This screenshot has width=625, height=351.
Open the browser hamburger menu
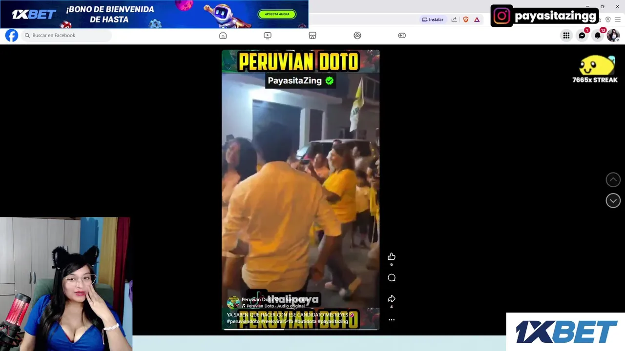(x=618, y=19)
